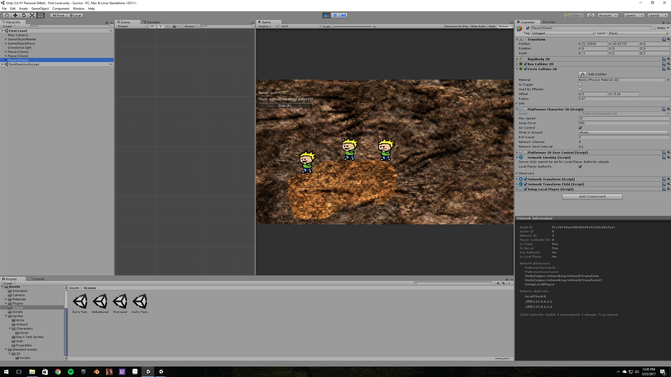Click the Add Component button
The width and height of the screenshot is (671, 377).
[592, 196]
